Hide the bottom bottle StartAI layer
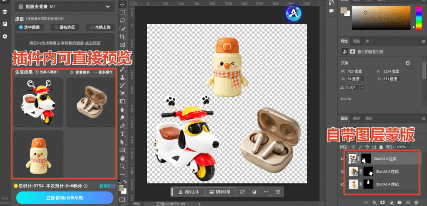This screenshot has height=206, width=427. [x=343, y=184]
